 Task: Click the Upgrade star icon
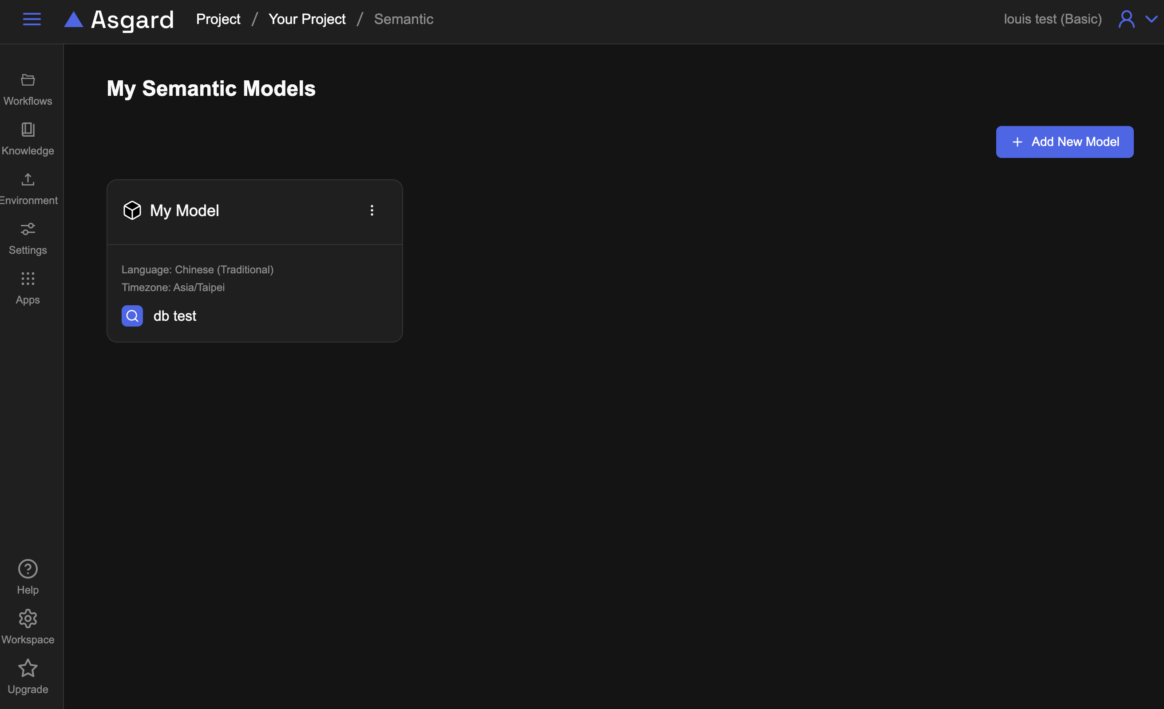point(28,668)
